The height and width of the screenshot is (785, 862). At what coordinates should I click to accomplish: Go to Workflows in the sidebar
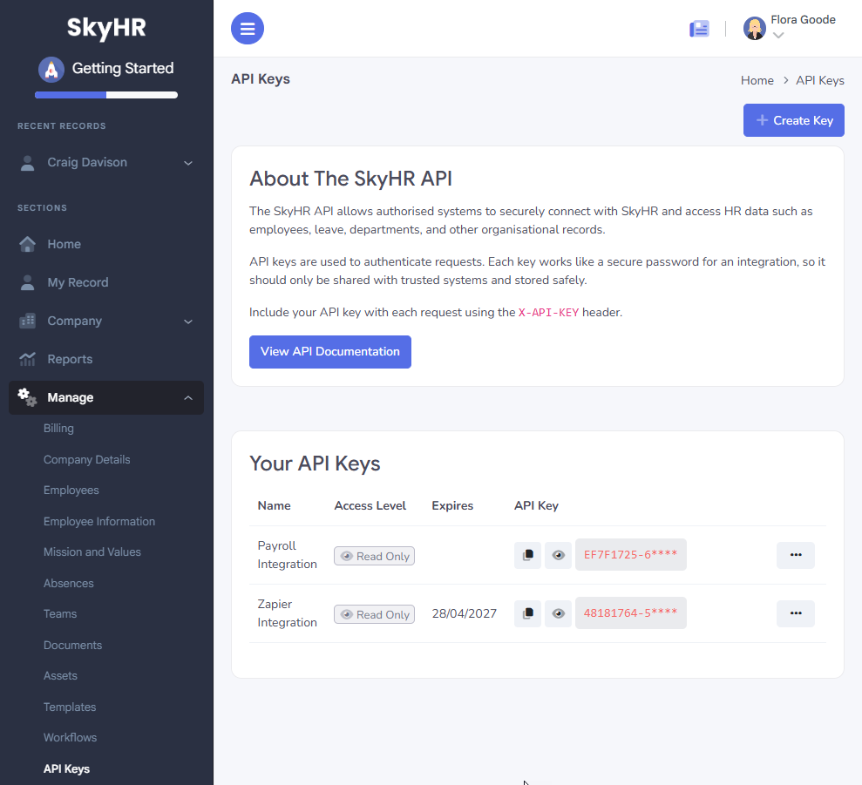(x=70, y=738)
